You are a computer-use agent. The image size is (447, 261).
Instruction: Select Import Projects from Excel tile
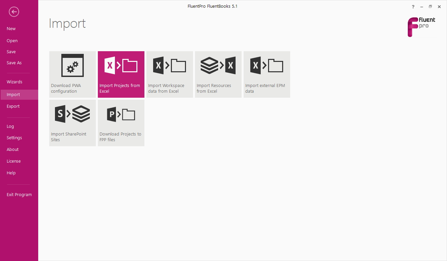121,74
